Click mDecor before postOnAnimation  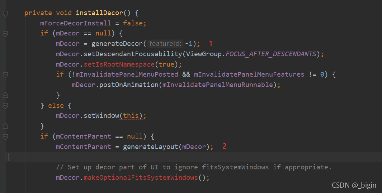[x=83, y=85]
